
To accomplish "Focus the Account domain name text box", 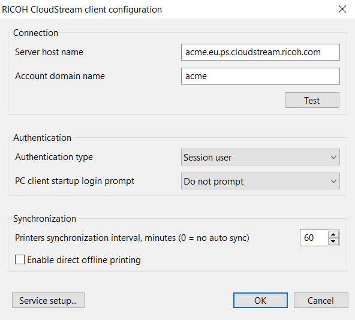I will (x=260, y=76).
